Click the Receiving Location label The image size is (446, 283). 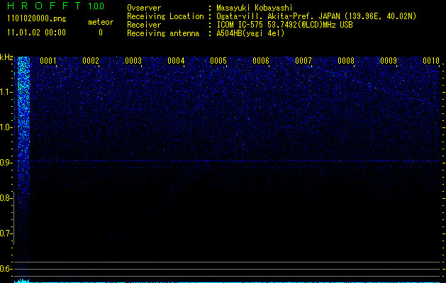pos(165,16)
